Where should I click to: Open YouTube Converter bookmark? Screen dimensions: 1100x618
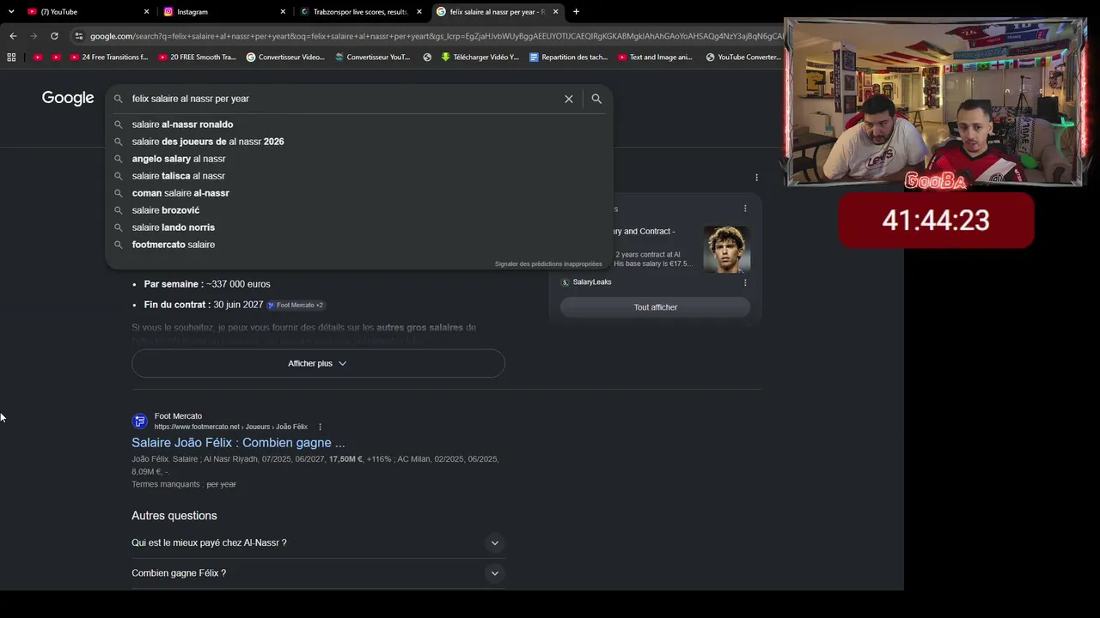(x=743, y=58)
